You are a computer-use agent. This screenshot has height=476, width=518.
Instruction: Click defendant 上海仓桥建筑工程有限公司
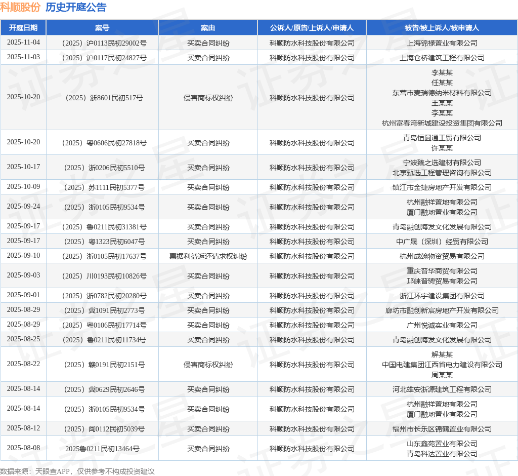(x=442, y=58)
